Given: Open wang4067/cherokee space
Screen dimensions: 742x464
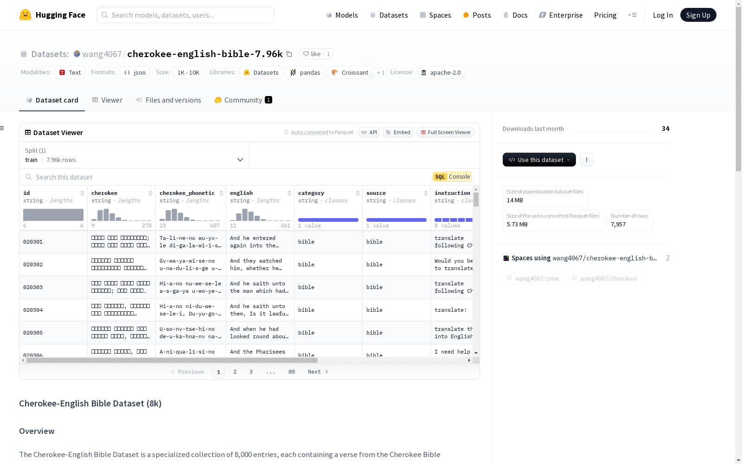Looking at the screenshot, I should click(x=605, y=278).
